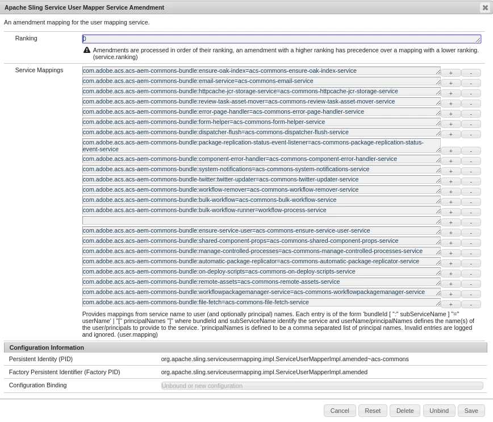Remove the email-service mapping row
493x422 pixels.
pyautogui.click(x=471, y=83)
